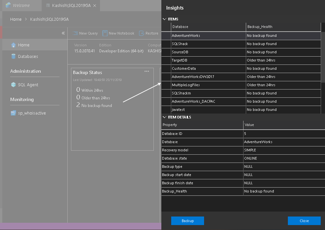Viewport: 325px width, 230px height.
Task: Close the Kashish\SQL2019GA tab
Action: [x=95, y=6]
